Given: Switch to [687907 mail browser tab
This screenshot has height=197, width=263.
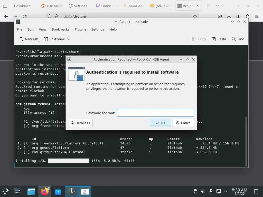Looking at the screenshot, I should 161,6.
